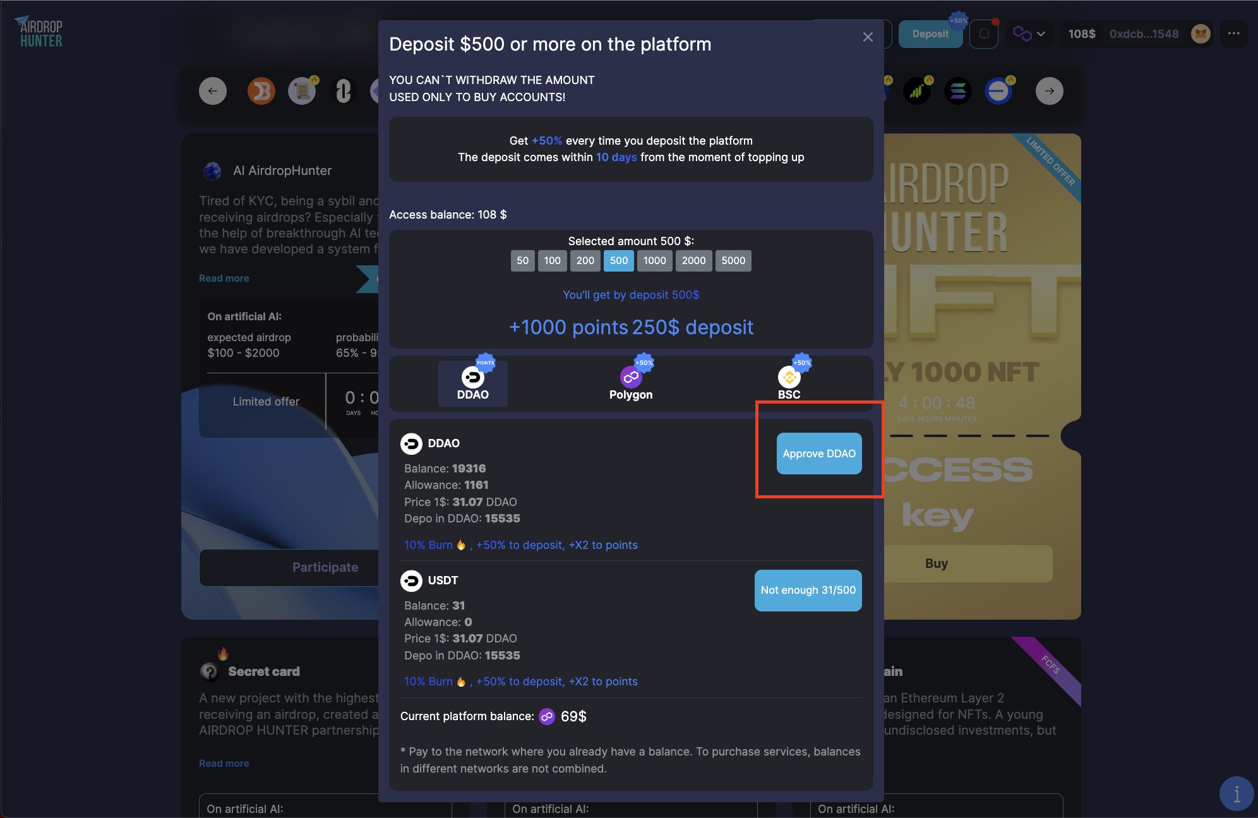The height and width of the screenshot is (818, 1258).
Task: Click the Not enough 31/500 button
Action: click(x=808, y=591)
